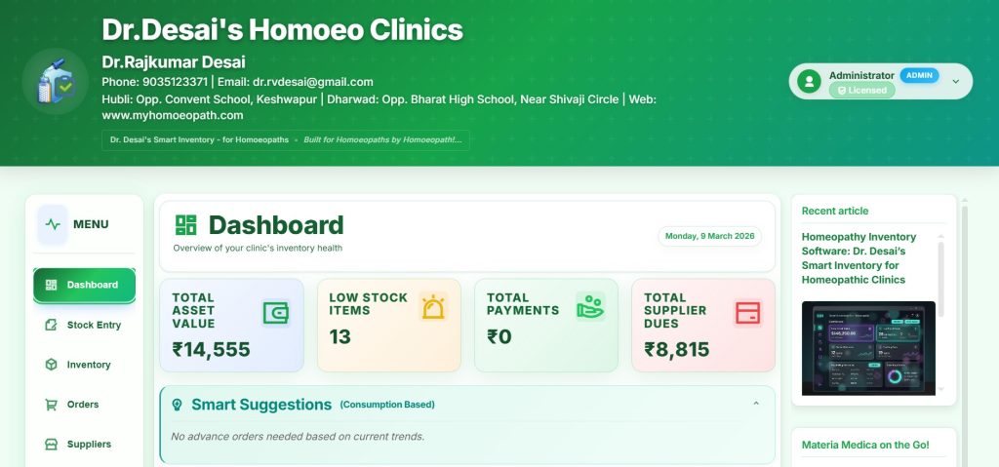
Task: Expand the Administrator account dropdown chevron
Action: (x=955, y=82)
